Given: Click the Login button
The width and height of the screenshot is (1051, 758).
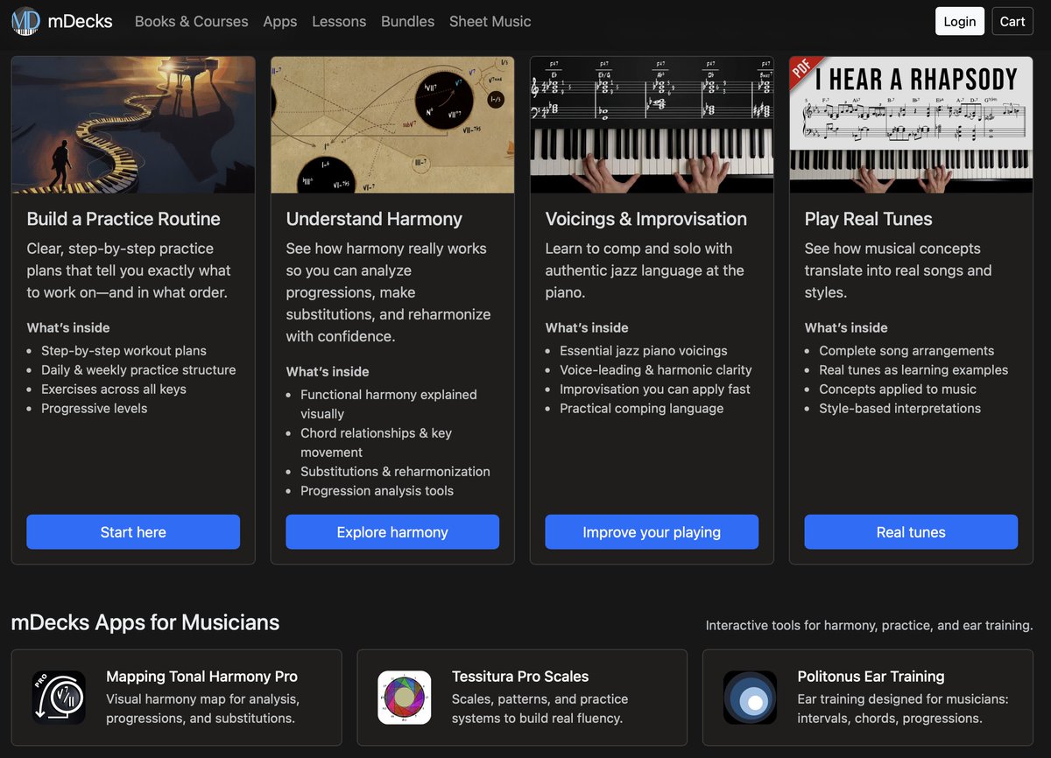Looking at the screenshot, I should pos(960,21).
